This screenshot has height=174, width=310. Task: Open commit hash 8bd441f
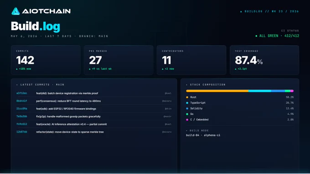22,101
